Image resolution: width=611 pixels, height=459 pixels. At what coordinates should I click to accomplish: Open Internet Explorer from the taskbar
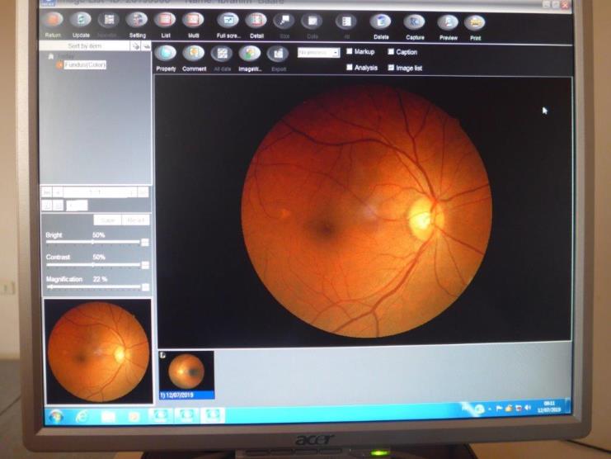(82, 417)
